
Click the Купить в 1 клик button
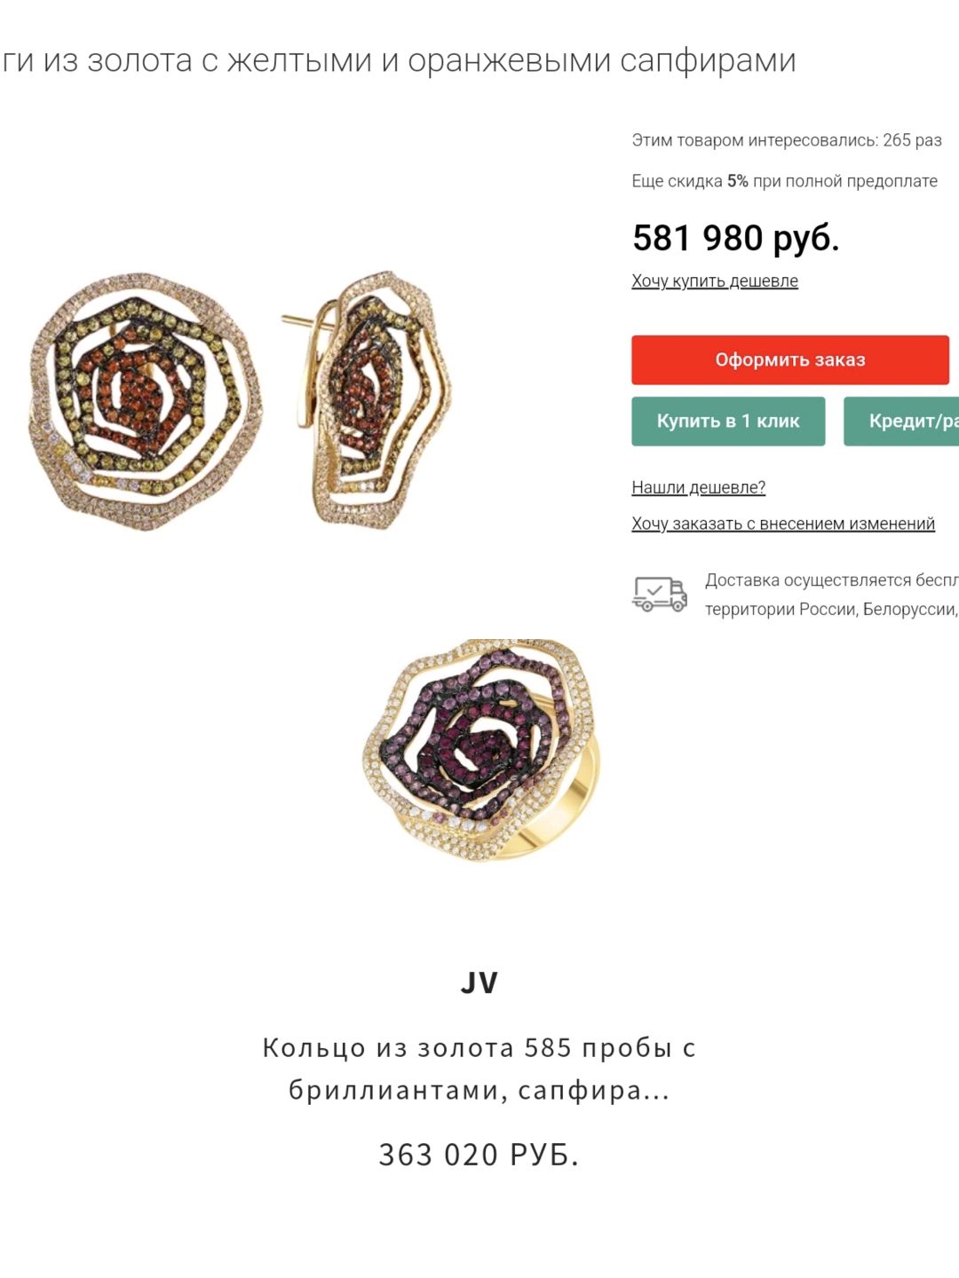pos(728,421)
